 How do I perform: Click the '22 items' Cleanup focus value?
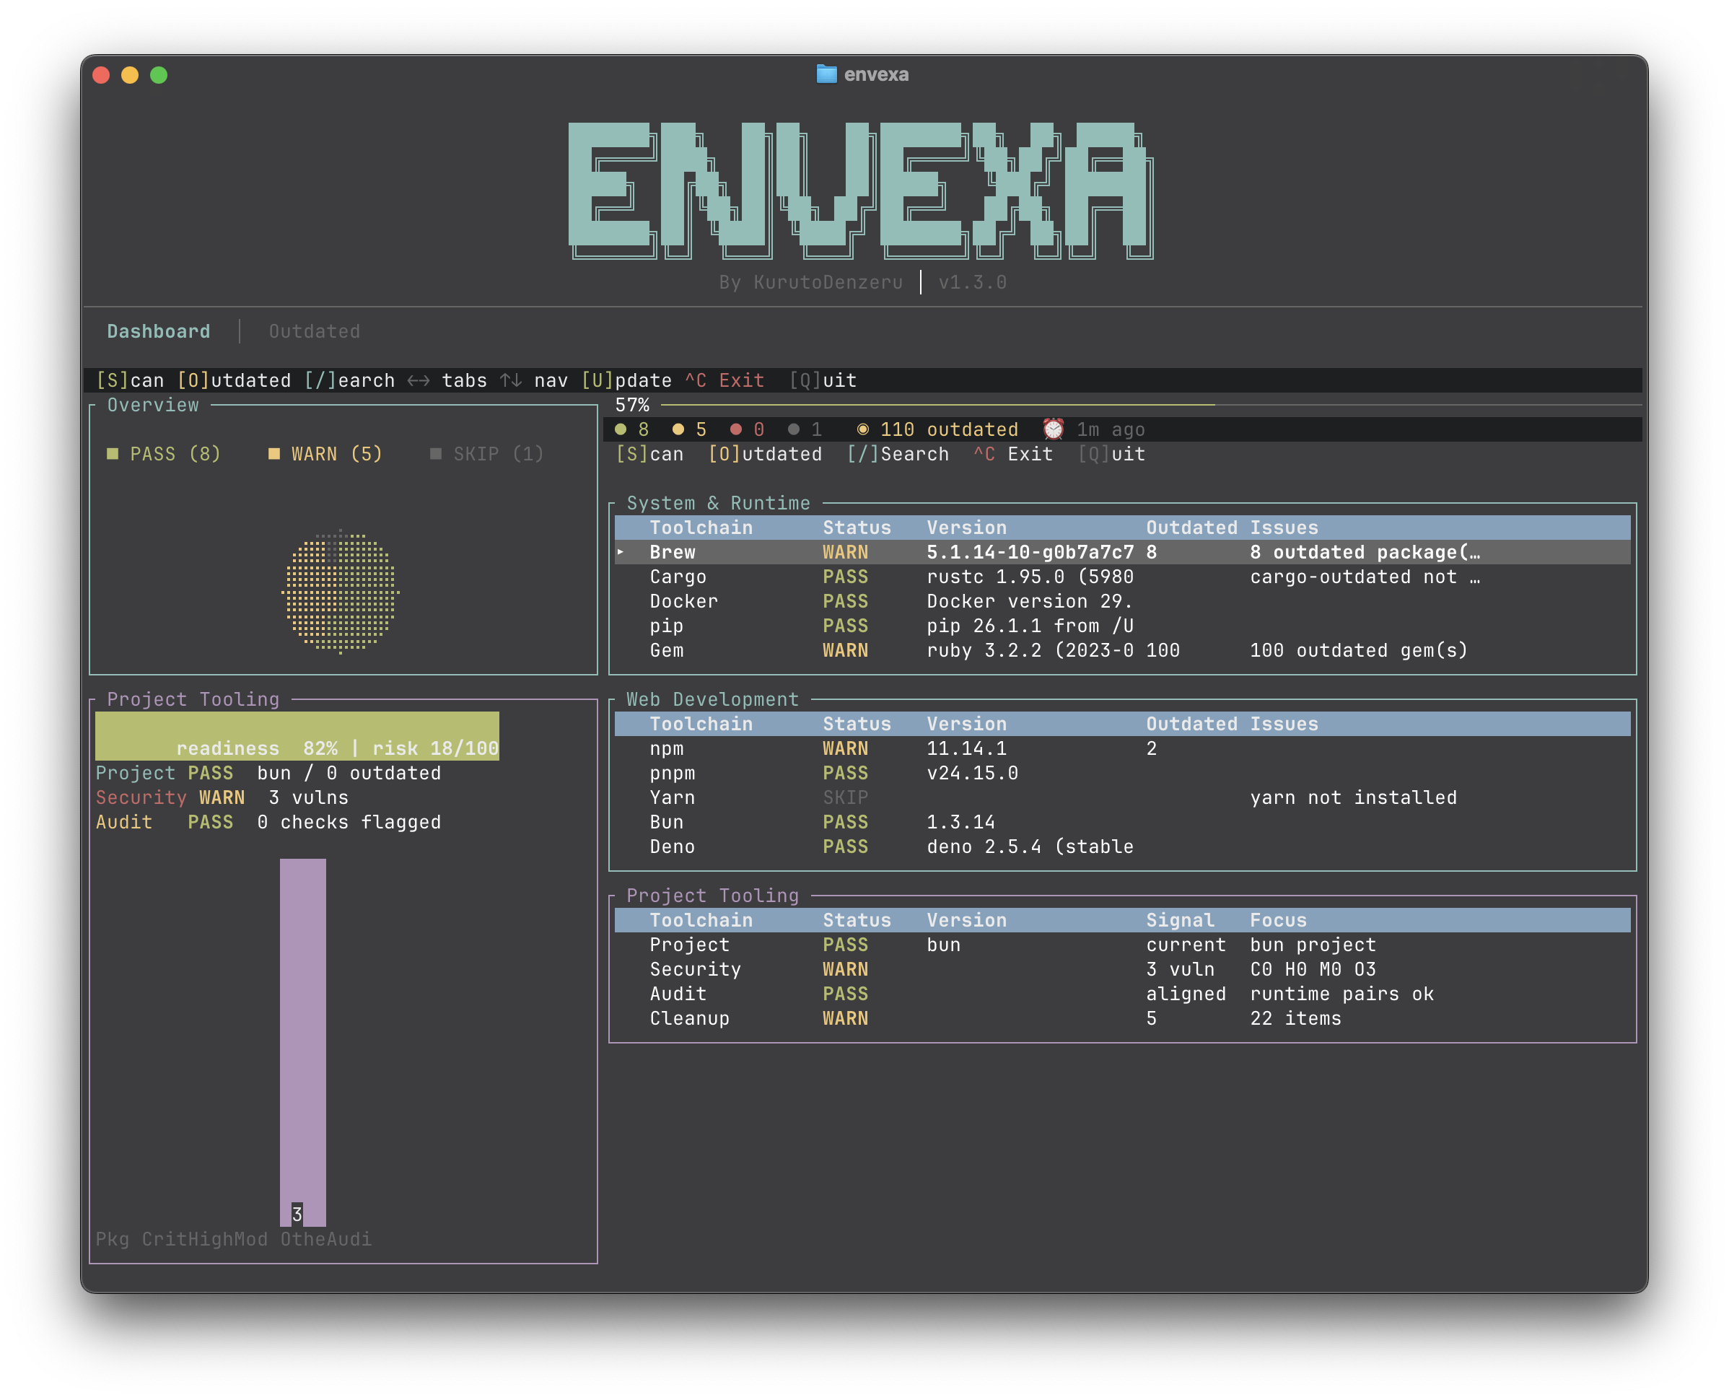tap(1295, 1018)
